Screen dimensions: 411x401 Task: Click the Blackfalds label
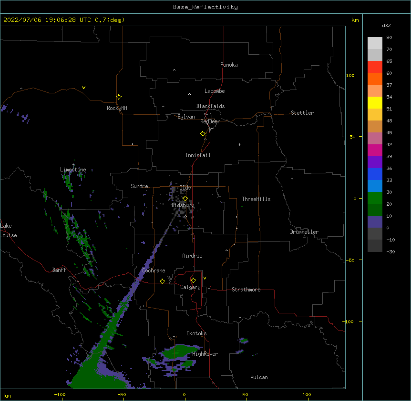(210, 106)
